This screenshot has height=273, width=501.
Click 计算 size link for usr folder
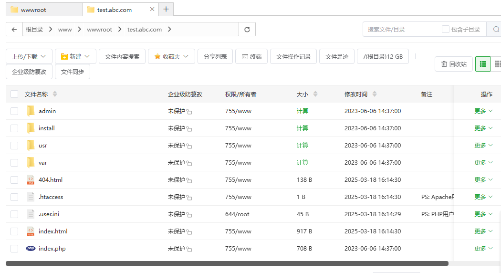coord(303,146)
